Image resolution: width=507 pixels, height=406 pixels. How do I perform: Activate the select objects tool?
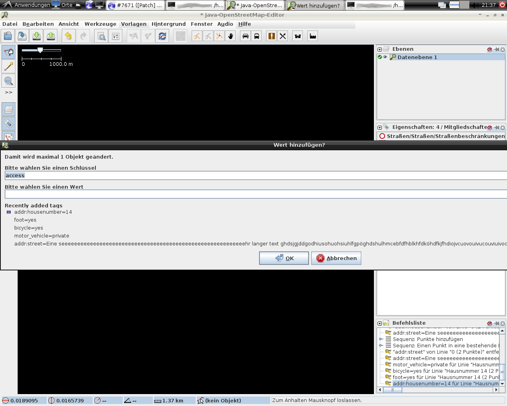tap(9, 52)
